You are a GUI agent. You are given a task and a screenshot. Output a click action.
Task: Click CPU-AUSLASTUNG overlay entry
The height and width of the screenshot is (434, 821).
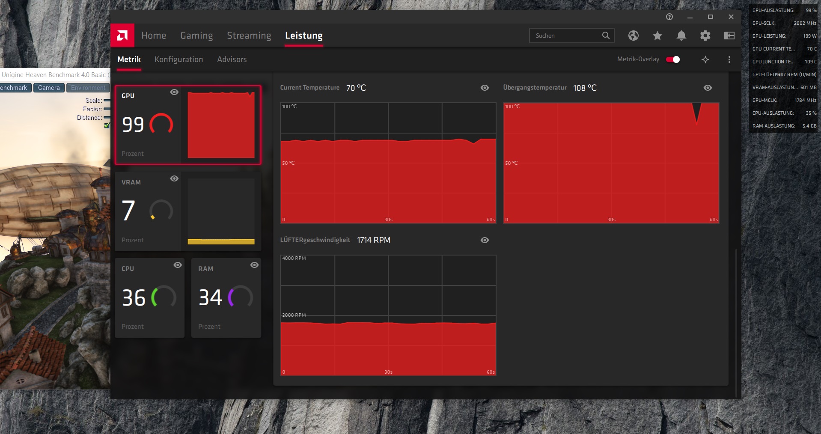(x=784, y=113)
